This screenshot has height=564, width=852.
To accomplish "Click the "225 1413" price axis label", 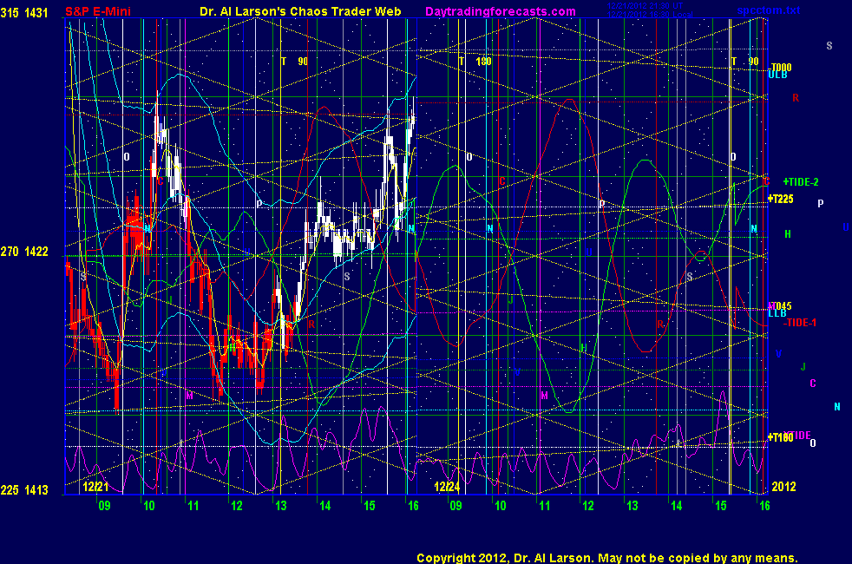I will tap(24, 490).
